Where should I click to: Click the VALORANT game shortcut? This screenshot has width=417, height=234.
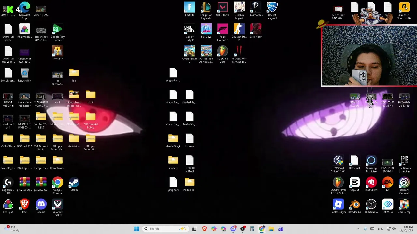223,9
